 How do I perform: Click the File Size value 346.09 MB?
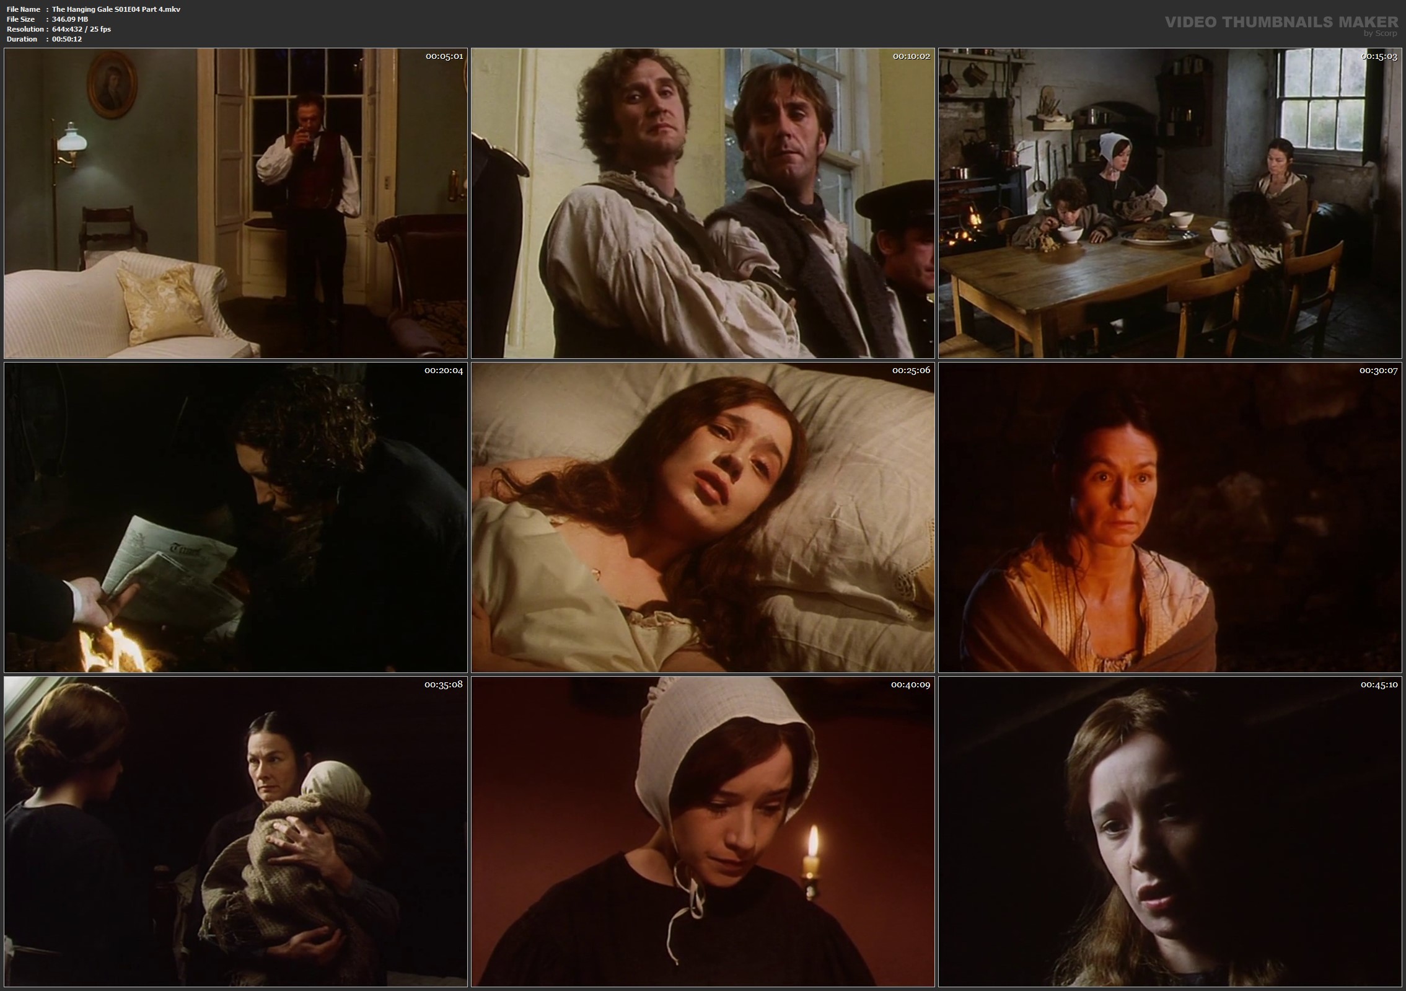[x=70, y=19]
